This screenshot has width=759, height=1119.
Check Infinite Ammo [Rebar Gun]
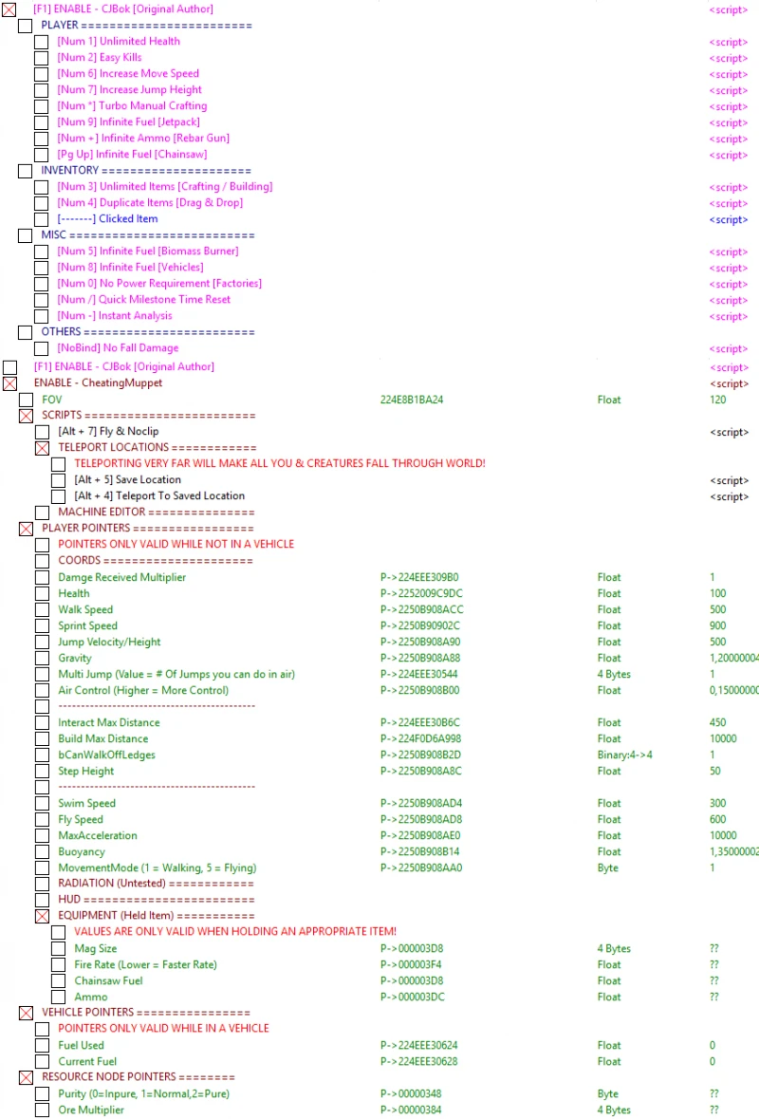41,138
